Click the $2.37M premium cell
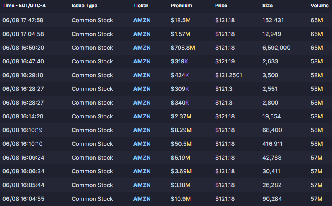The height and width of the screenshot is (206, 332). pos(181,117)
